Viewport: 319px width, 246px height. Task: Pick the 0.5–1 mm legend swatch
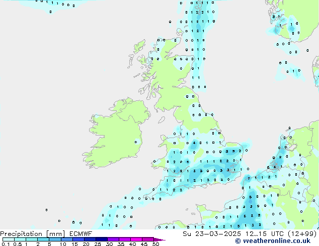point(20,239)
